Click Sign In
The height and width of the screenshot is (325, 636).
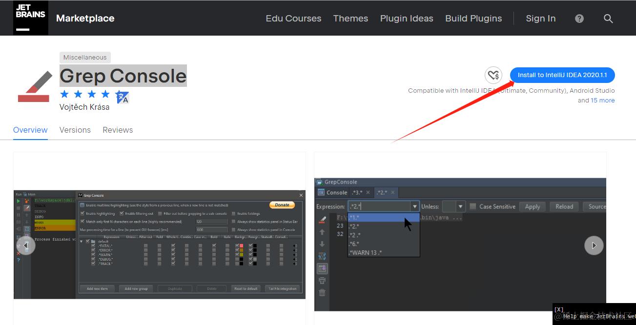click(540, 19)
